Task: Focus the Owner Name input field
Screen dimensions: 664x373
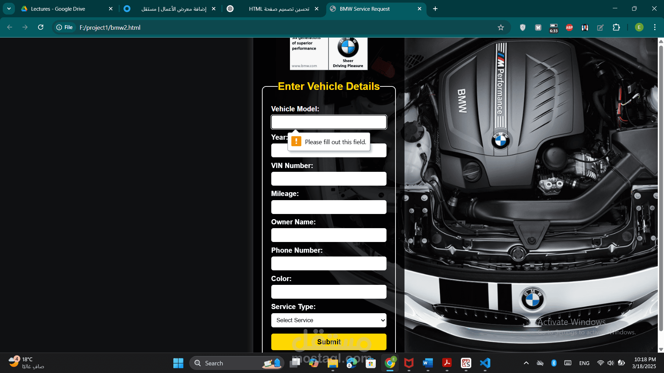Action: click(x=329, y=235)
